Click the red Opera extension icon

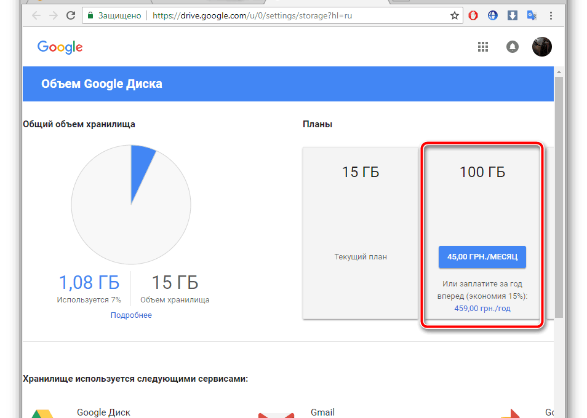click(x=473, y=15)
